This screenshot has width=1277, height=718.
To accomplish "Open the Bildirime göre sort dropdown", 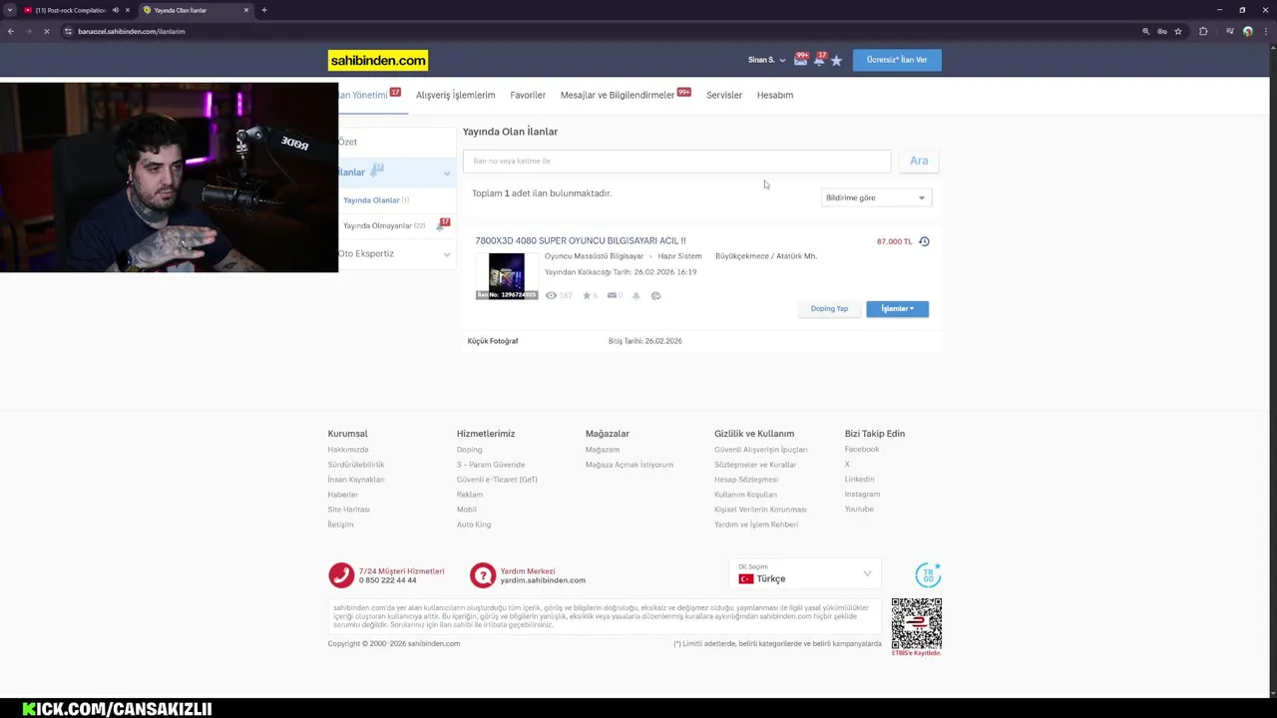I will coord(876,197).
